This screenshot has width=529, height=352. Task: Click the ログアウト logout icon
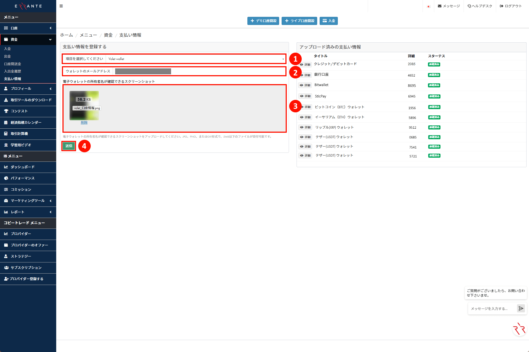501,6
